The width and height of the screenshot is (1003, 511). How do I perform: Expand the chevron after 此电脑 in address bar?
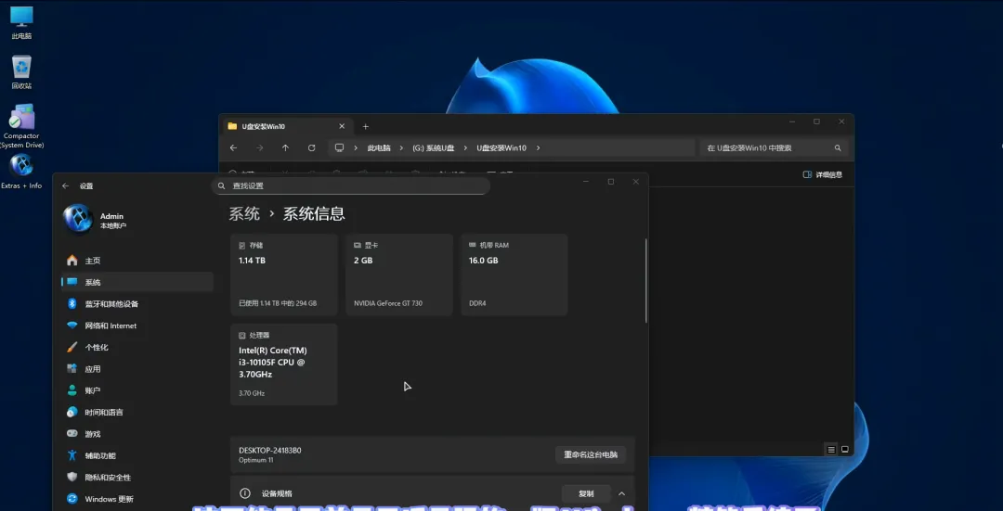pyautogui.click(x=401, y=147)
